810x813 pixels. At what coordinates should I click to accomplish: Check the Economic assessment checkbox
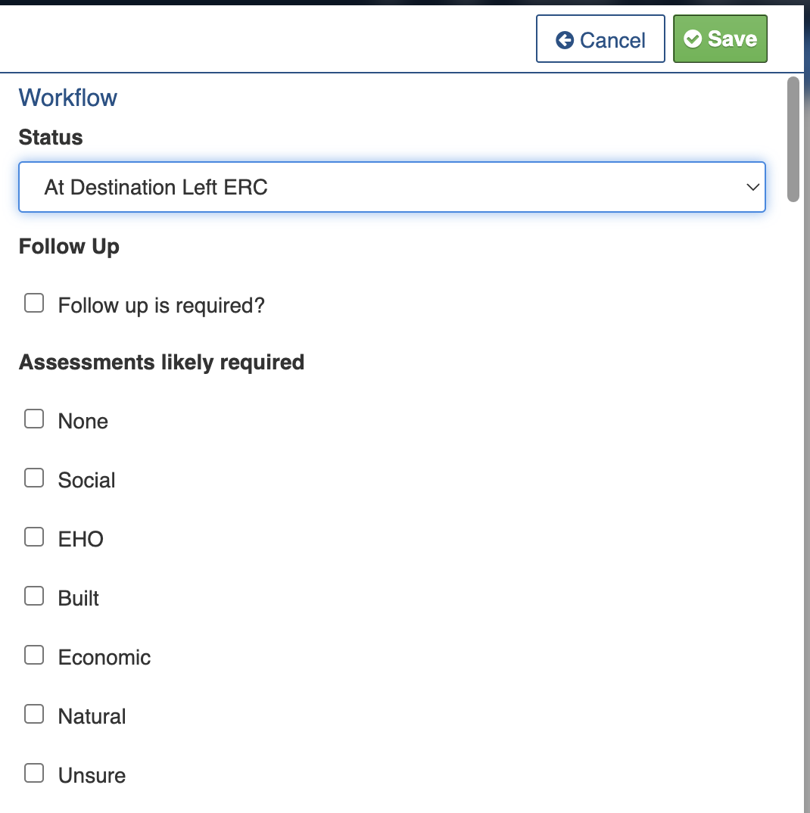pyautogui.click(x=34, y=656)
